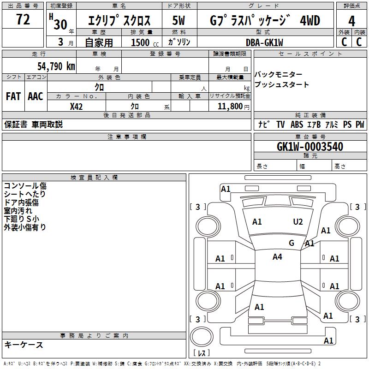369x369 pixels.
Task: Select inspector note ドア内張傷
Action: (21, 202)
